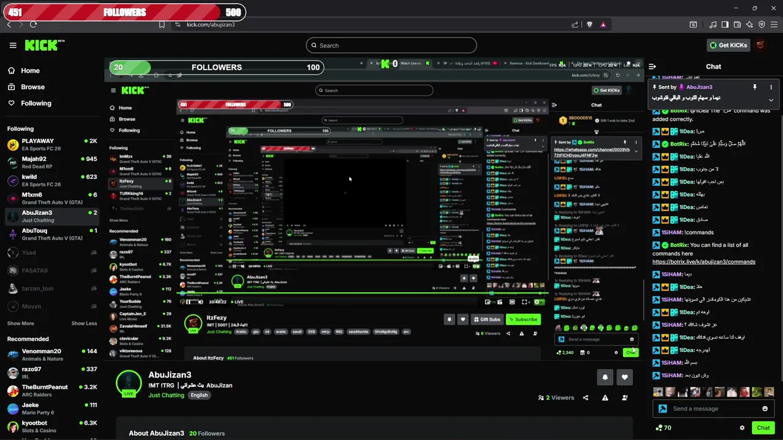Bookmark this page in the address bar
The height and width of the screenshot is (440, 783).
click(161, 24)
